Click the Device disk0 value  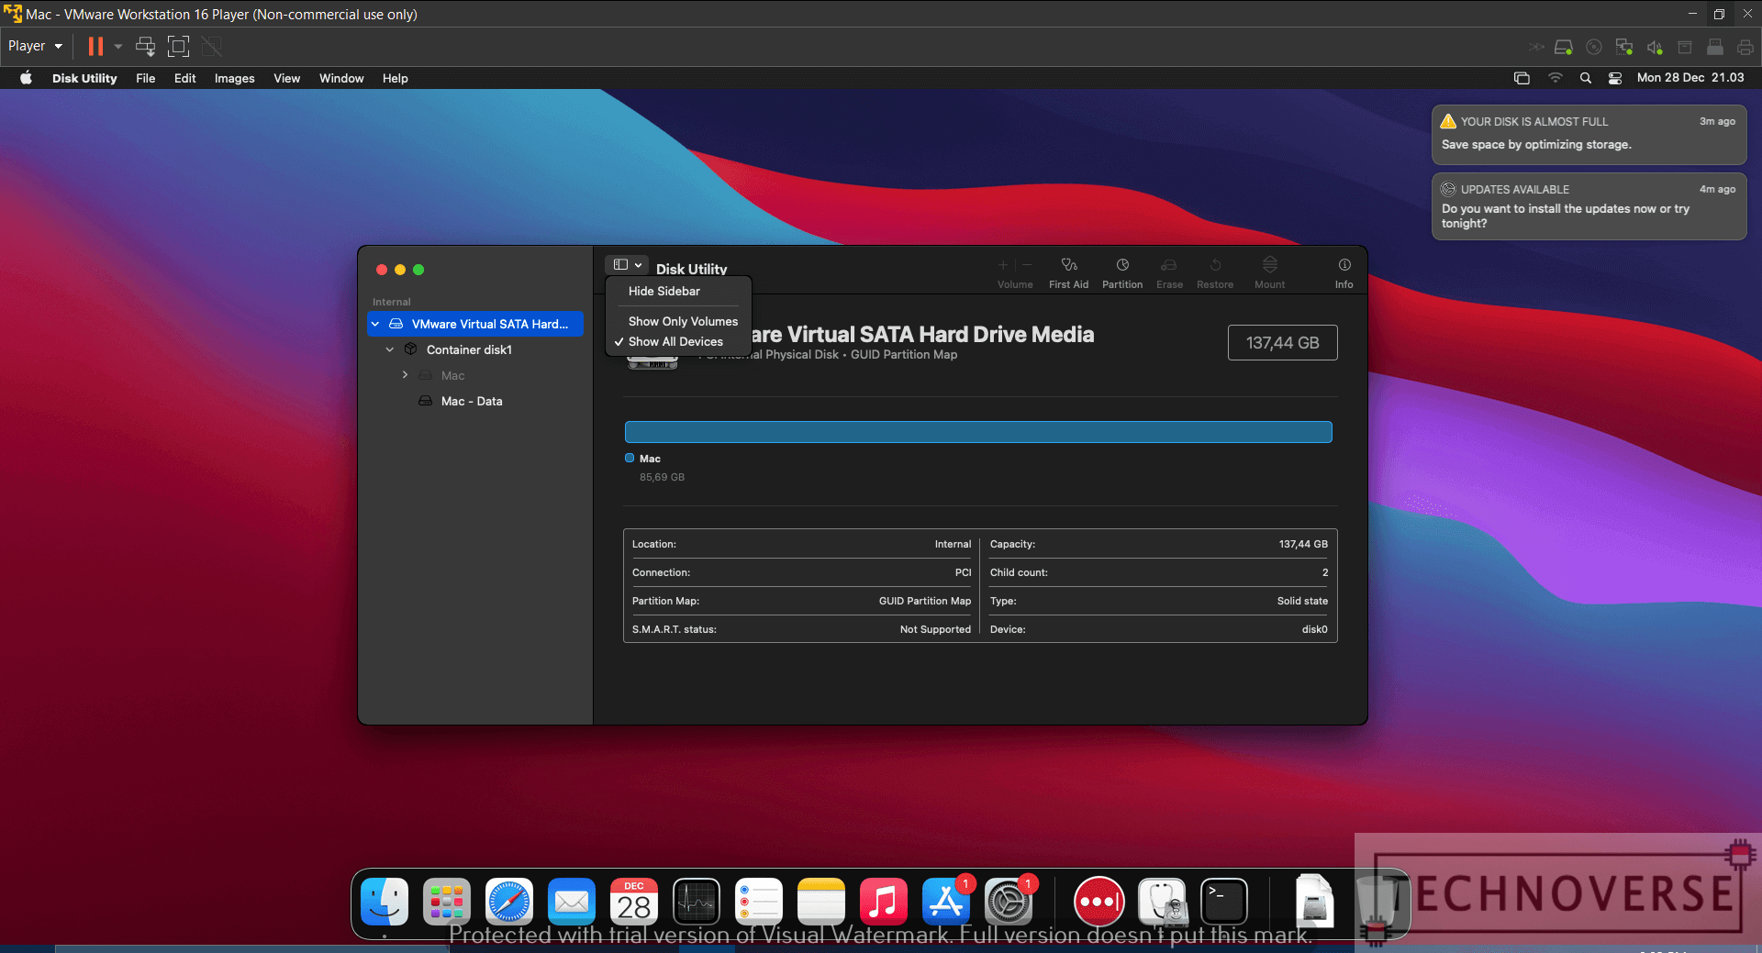[x=1314, y=629]
